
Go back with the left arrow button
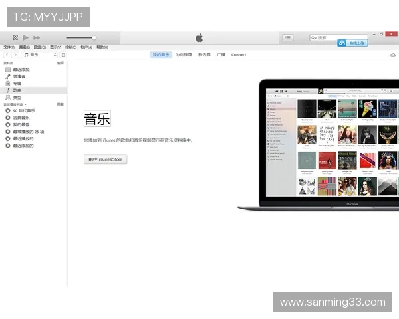pos(7,55)
